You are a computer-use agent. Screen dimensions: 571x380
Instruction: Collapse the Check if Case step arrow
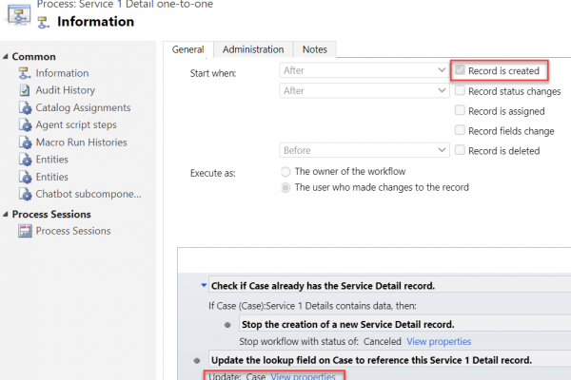(204, 285)
